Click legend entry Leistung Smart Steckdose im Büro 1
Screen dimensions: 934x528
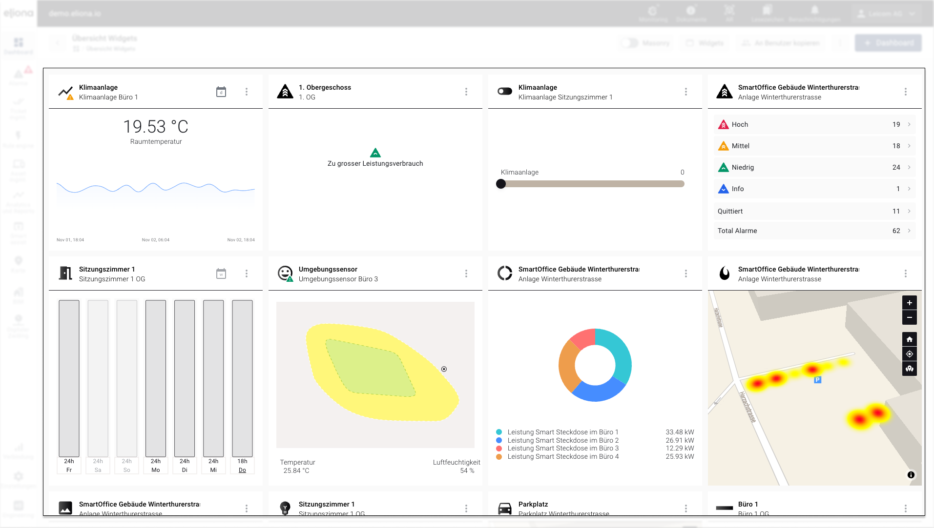tap(563, 432)
